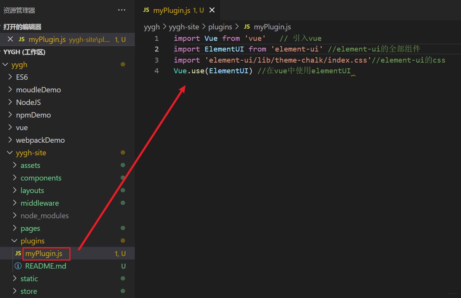
Task: Expand the pages folder
Action: 15,228
